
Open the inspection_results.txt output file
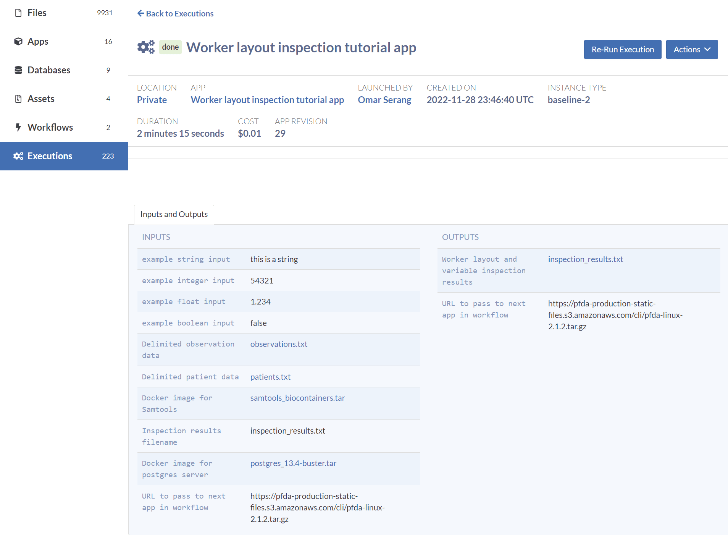click(585, 259)
